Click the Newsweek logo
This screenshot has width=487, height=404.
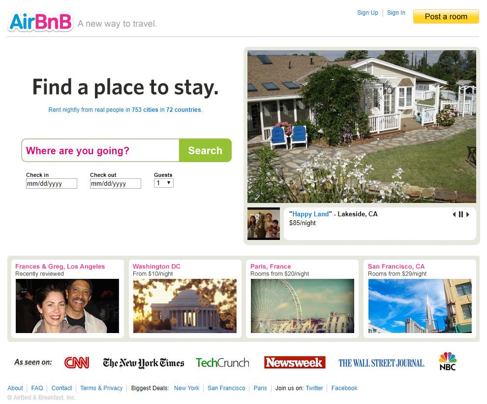pos(295,362)
